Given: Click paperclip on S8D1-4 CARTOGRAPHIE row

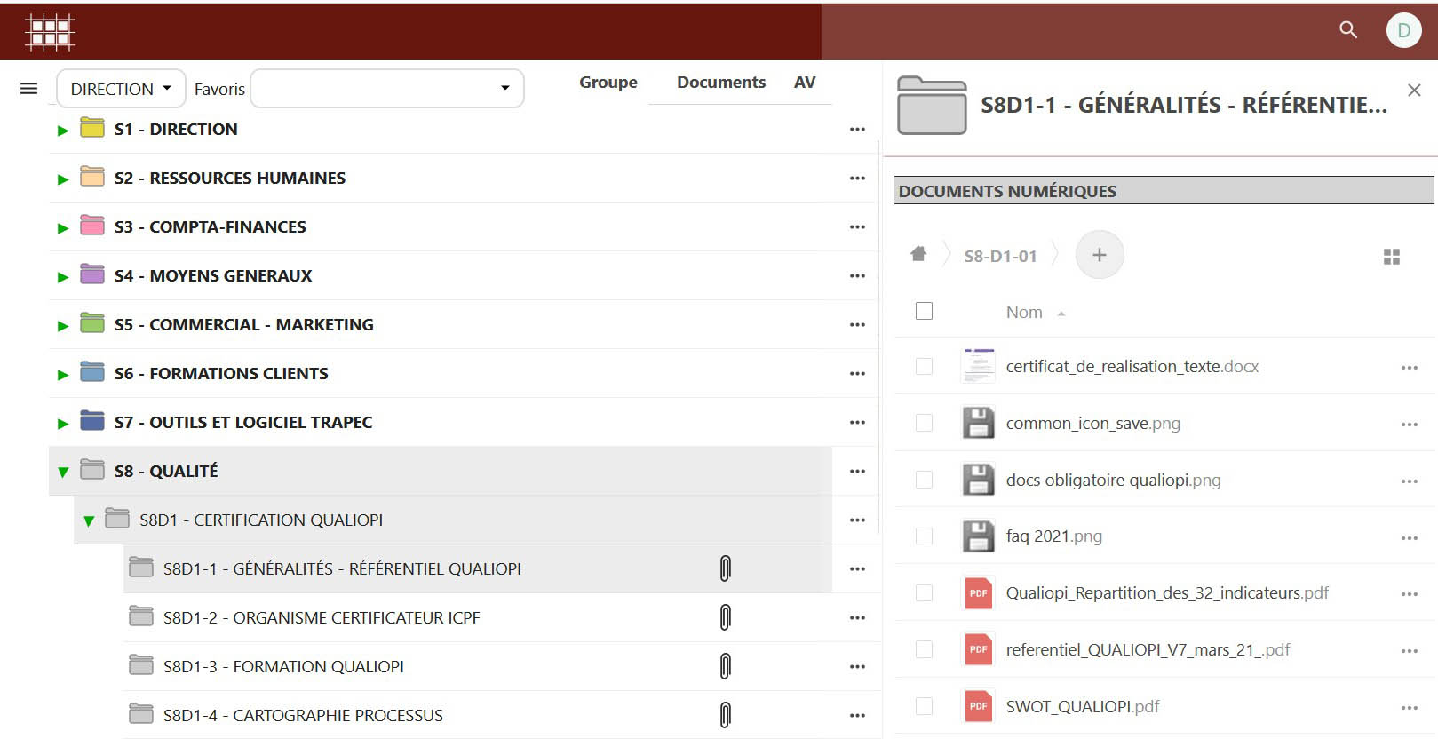Looking at the screenshot, I should coord(726,715).
